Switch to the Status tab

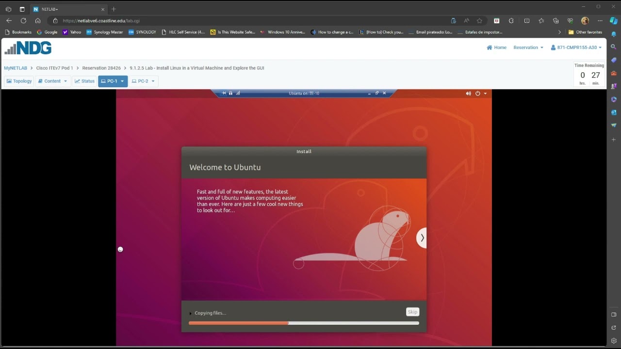pos(84,81)
